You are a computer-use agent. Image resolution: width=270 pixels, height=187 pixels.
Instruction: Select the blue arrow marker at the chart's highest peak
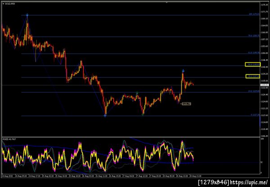[27, 15]
